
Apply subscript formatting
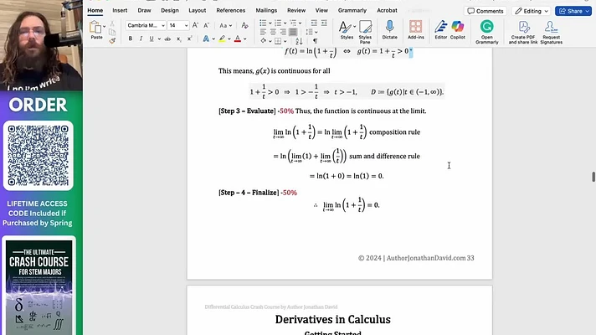point(178,39)
